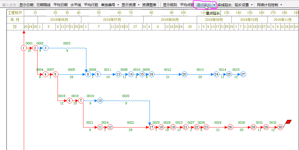This screenshot has width=299, height=150.
Task: Toggle the 平均日期 toolbar option
Action: click(61, 5)
